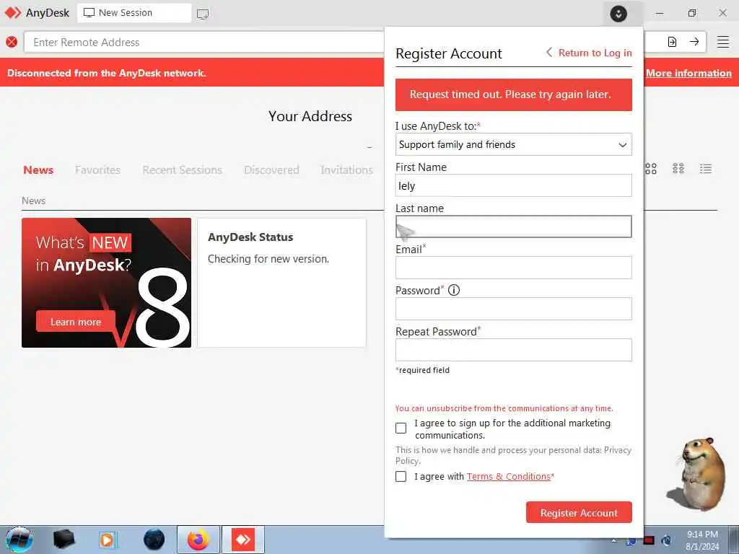This screenshot has height=554, width=739.
Task: Select the New Session tab
Action: coord(134,13)
